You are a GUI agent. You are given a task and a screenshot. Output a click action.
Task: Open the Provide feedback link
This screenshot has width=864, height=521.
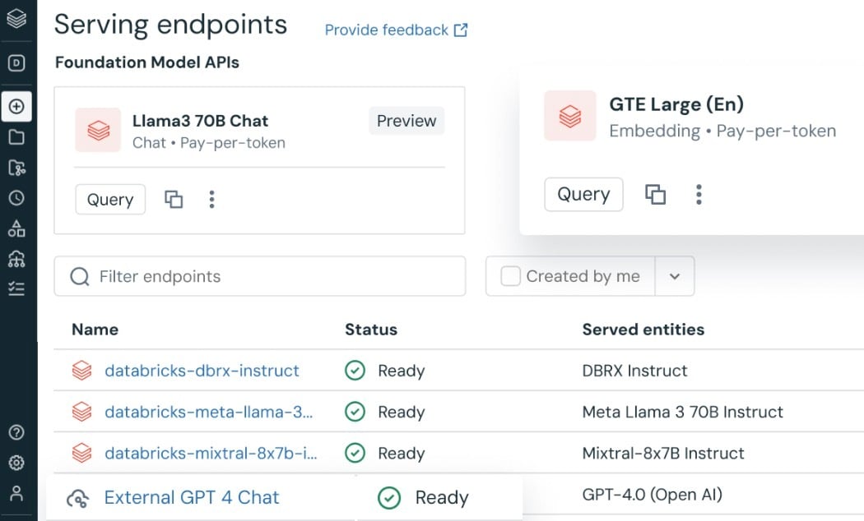pyautogui.click(x=396, y=30)
